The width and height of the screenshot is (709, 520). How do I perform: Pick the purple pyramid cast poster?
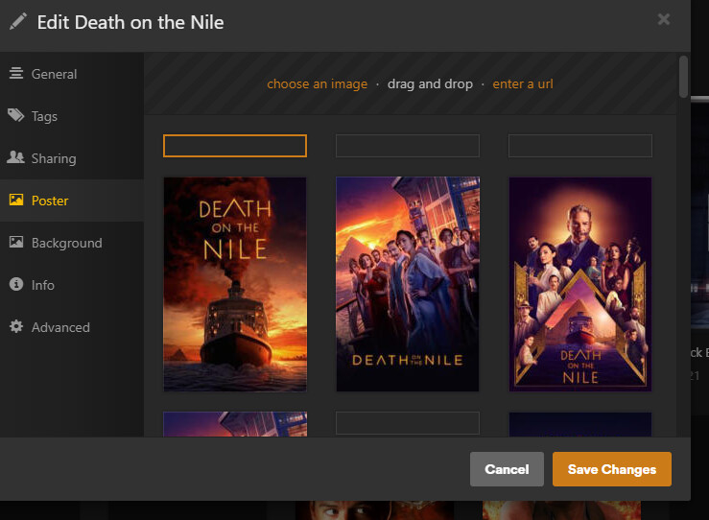[x=580, y=284]
